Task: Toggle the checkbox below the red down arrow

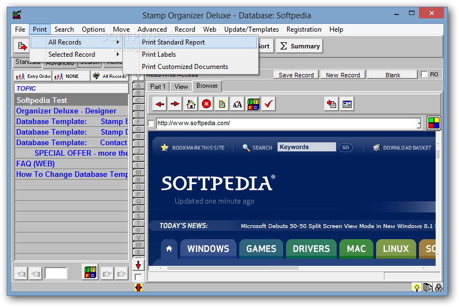Action: coord(138,277)
